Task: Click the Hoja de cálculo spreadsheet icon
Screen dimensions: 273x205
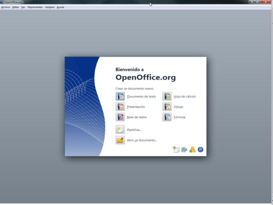Action: pos(167,96)
